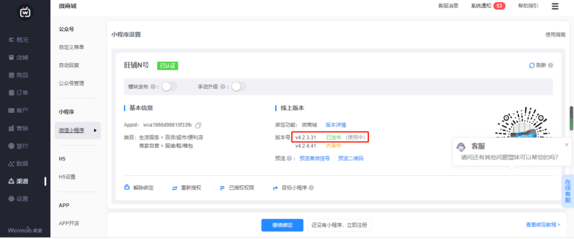Copy Appid using the copy icon
574x239 pixels.
point(198,125)
